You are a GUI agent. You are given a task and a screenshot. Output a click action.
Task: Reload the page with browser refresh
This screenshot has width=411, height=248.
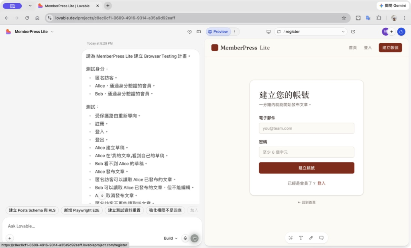[x=27, y=18]
